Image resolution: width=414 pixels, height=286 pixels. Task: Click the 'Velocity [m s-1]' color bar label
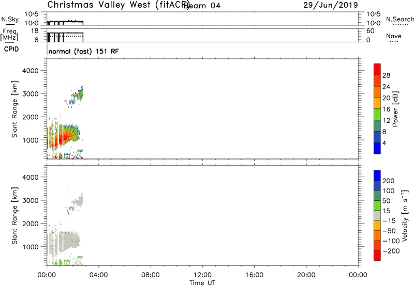click(405, 216)
